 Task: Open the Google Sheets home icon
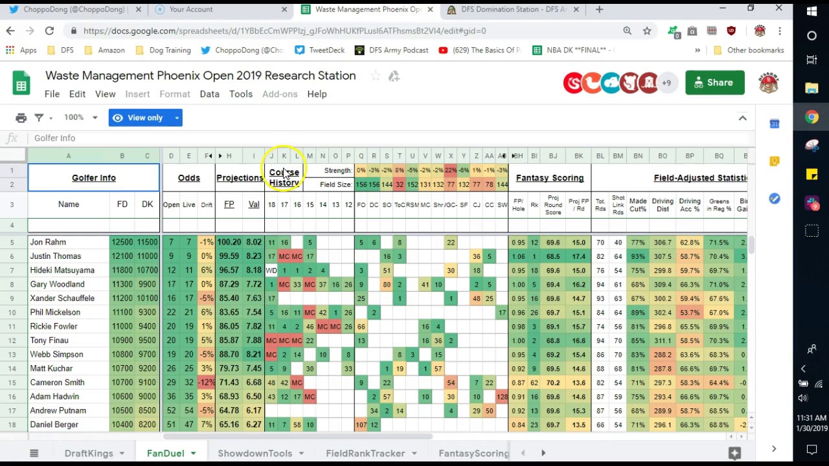(21, 83)
